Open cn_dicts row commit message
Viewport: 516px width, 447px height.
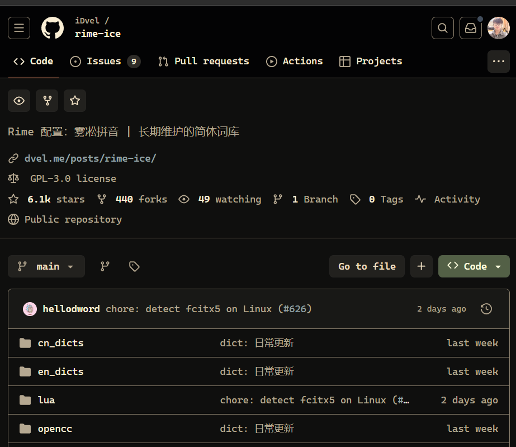[x=257, y=344]
